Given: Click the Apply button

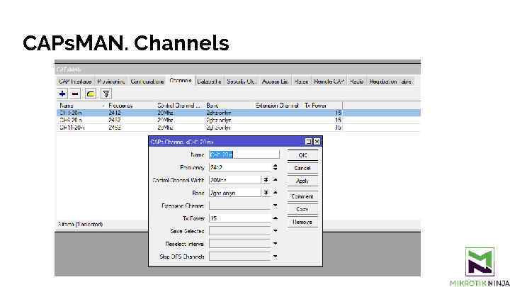Looking at the screenshot, I should (302, 181).
